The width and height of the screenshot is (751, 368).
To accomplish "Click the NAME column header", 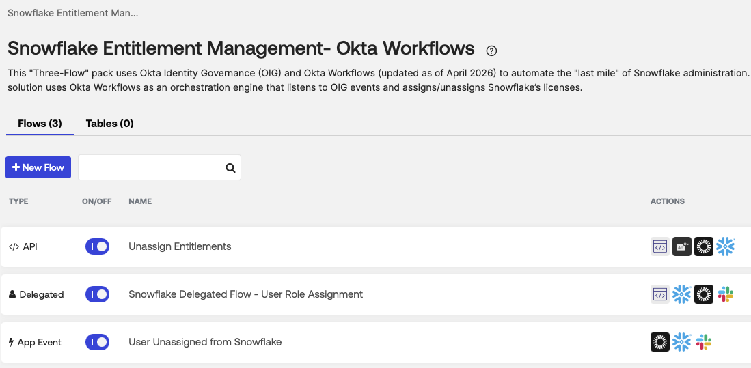I will pyautogui.click(x=140, y=201).
